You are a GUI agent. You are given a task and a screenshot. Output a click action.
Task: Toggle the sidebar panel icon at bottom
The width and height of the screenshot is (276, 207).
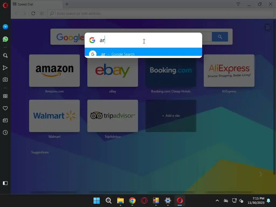pos(5,183)
